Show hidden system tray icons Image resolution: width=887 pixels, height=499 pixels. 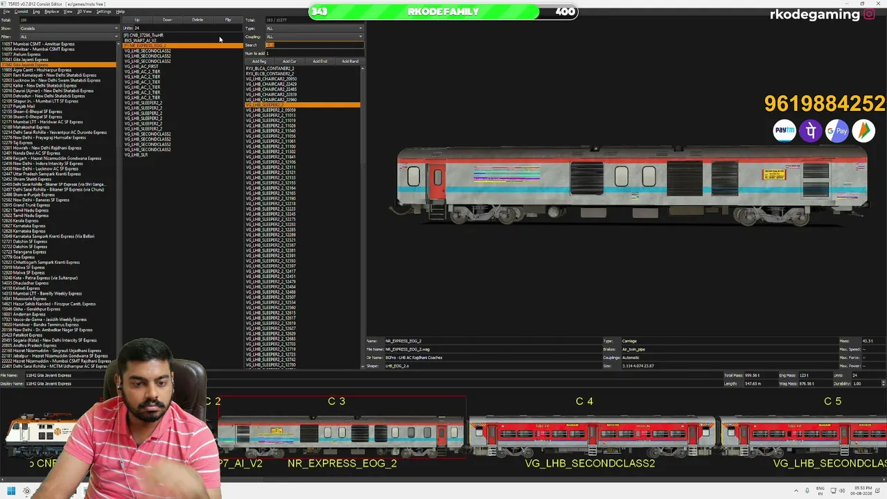tap(796, 491)
